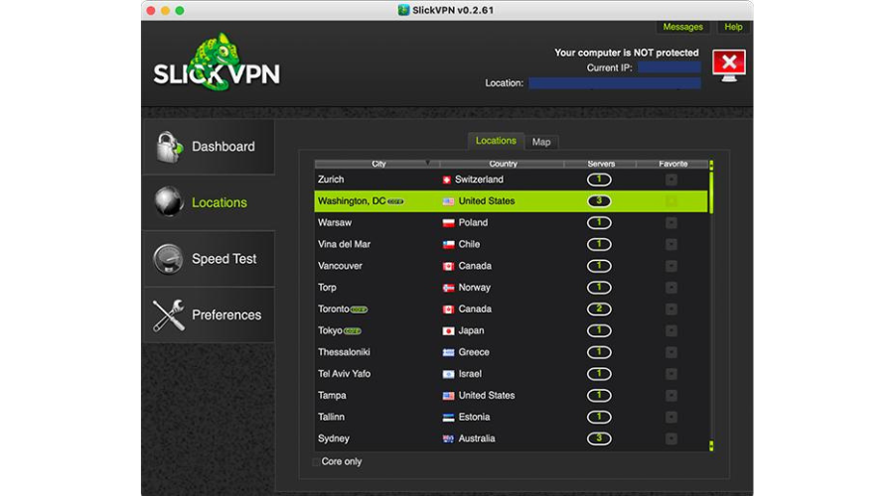The width and height of the screenshot is (894, 496).
Task: Click the SlickVPN chameleon logo
Action: tap(217, 62)
